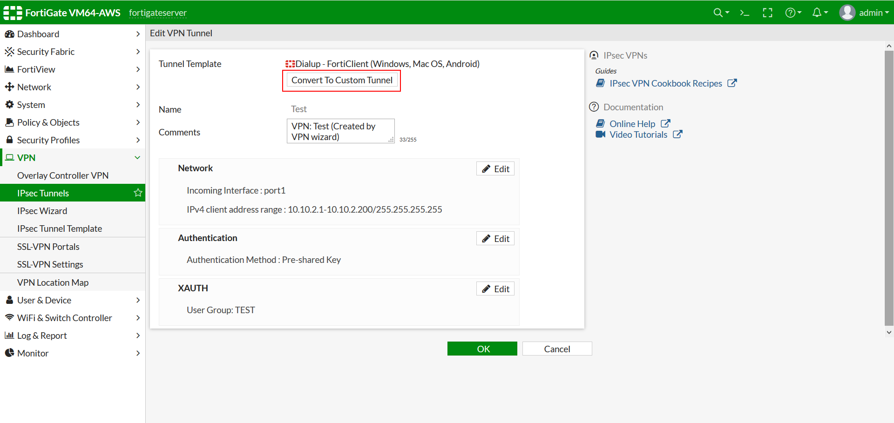Screen dimensions: 894x423
Task: Click inside the Comments text field
Action: pos(340,131)
